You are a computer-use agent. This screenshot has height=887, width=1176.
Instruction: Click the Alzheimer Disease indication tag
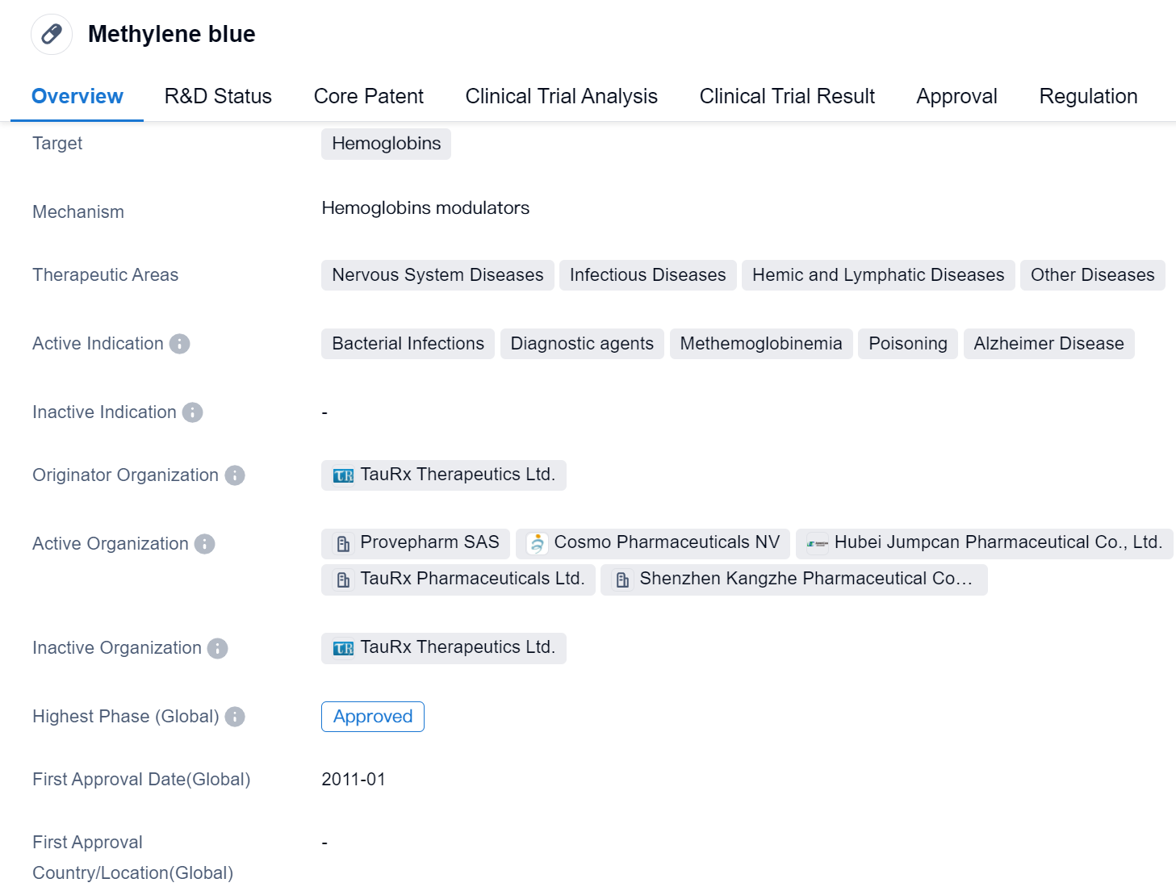[1048, 344]
